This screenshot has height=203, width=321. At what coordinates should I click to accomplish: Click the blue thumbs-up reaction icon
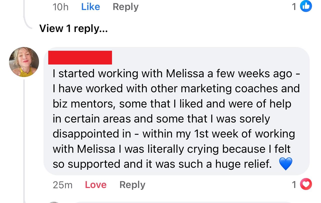click(x=306, y=6)
